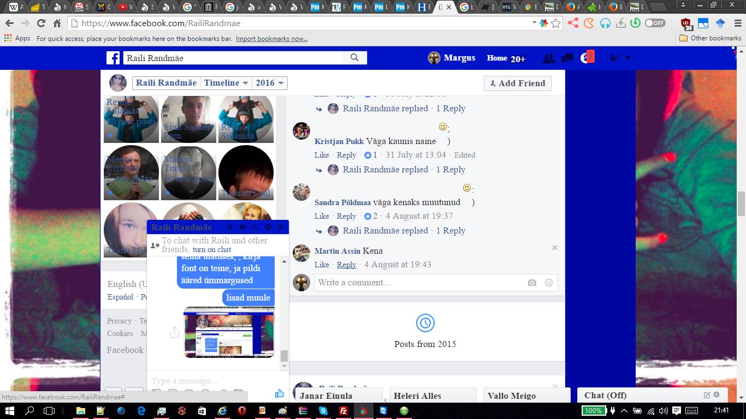Image resolution: width=746 pixels, height=419 pixels.
Task: Click the orange Pac-Man extension icon
Action: coord(589,23)
